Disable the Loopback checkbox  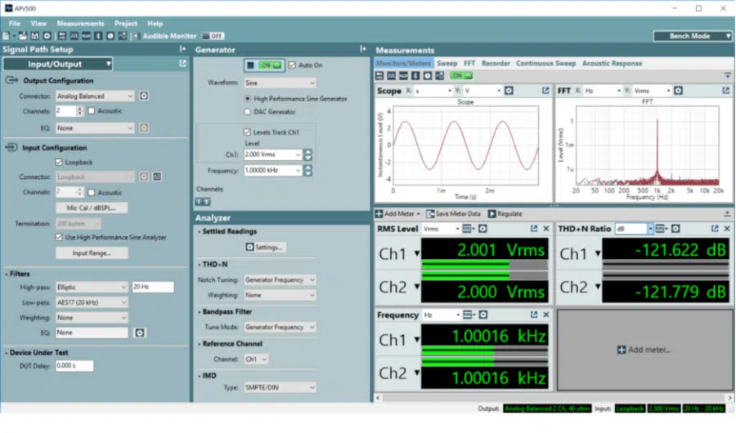point(59,163)
